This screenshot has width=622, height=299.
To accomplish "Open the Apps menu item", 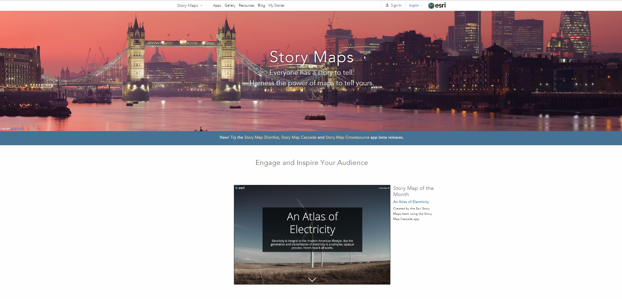I will pyautogui.click(x=217, y=6).
